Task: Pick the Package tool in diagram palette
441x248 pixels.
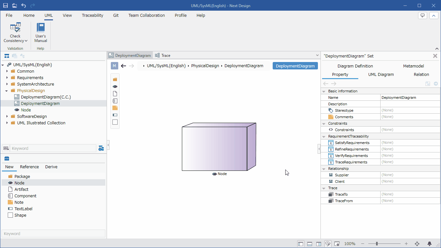Action: click(x=115, y=79)
